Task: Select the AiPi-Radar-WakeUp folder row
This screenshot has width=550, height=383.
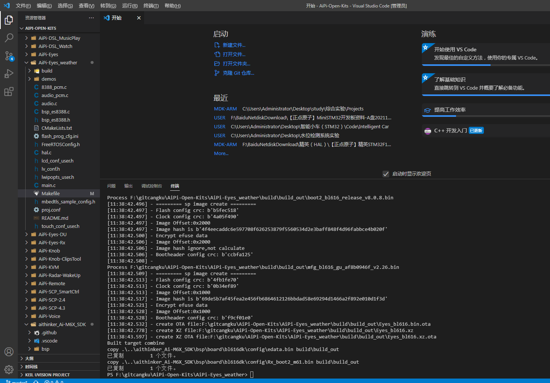Action: click(59, 275)
